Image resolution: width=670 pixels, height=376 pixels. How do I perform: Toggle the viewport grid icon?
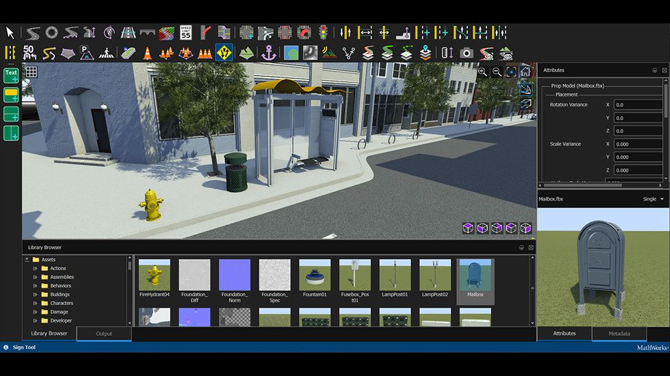click(31, 72)
